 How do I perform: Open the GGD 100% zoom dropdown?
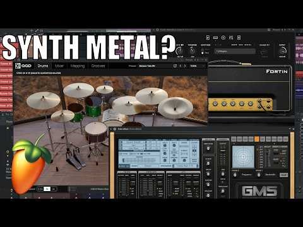coord(197,66)
